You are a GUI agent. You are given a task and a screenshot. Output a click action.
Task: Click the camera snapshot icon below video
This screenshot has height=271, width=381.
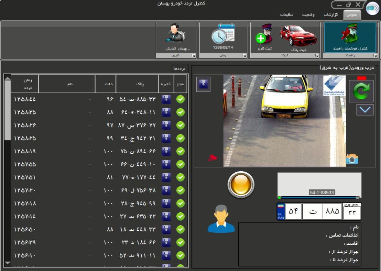(x=352, y=159)
